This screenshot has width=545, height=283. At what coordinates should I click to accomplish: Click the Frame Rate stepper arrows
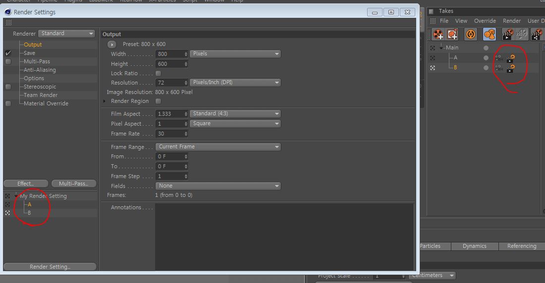tap(186, 134)
